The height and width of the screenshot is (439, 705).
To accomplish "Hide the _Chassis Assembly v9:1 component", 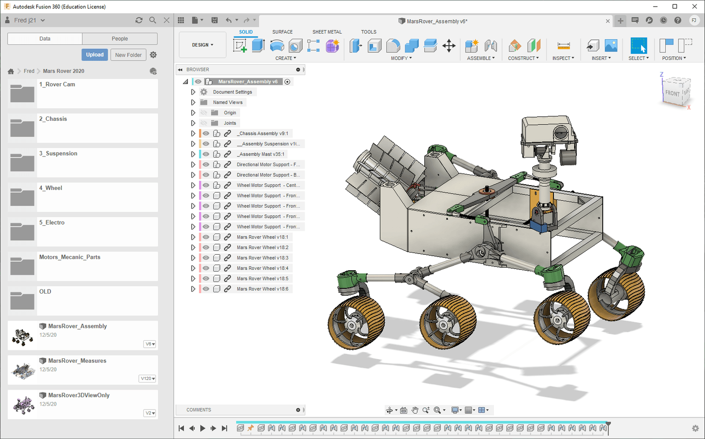I will tap(206, 133).
